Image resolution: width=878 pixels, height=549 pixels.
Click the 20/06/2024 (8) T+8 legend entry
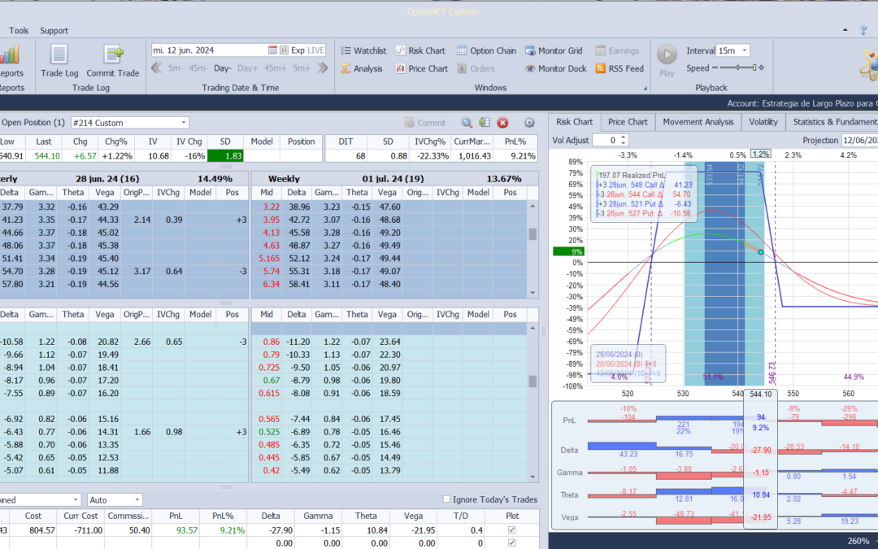(x=628, y=364)
